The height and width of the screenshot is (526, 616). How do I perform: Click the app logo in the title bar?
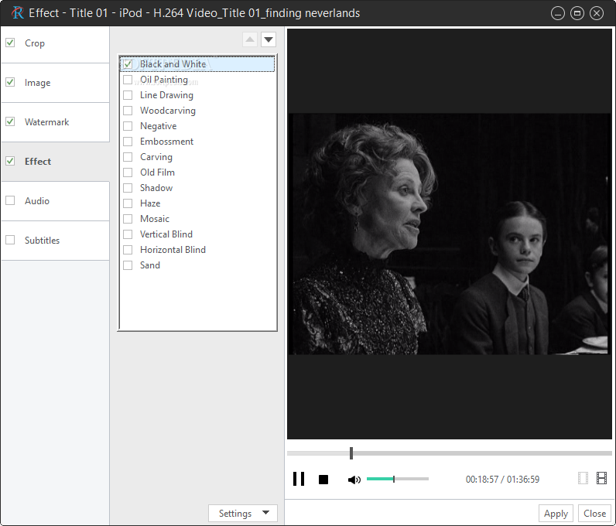click(17, 12)
